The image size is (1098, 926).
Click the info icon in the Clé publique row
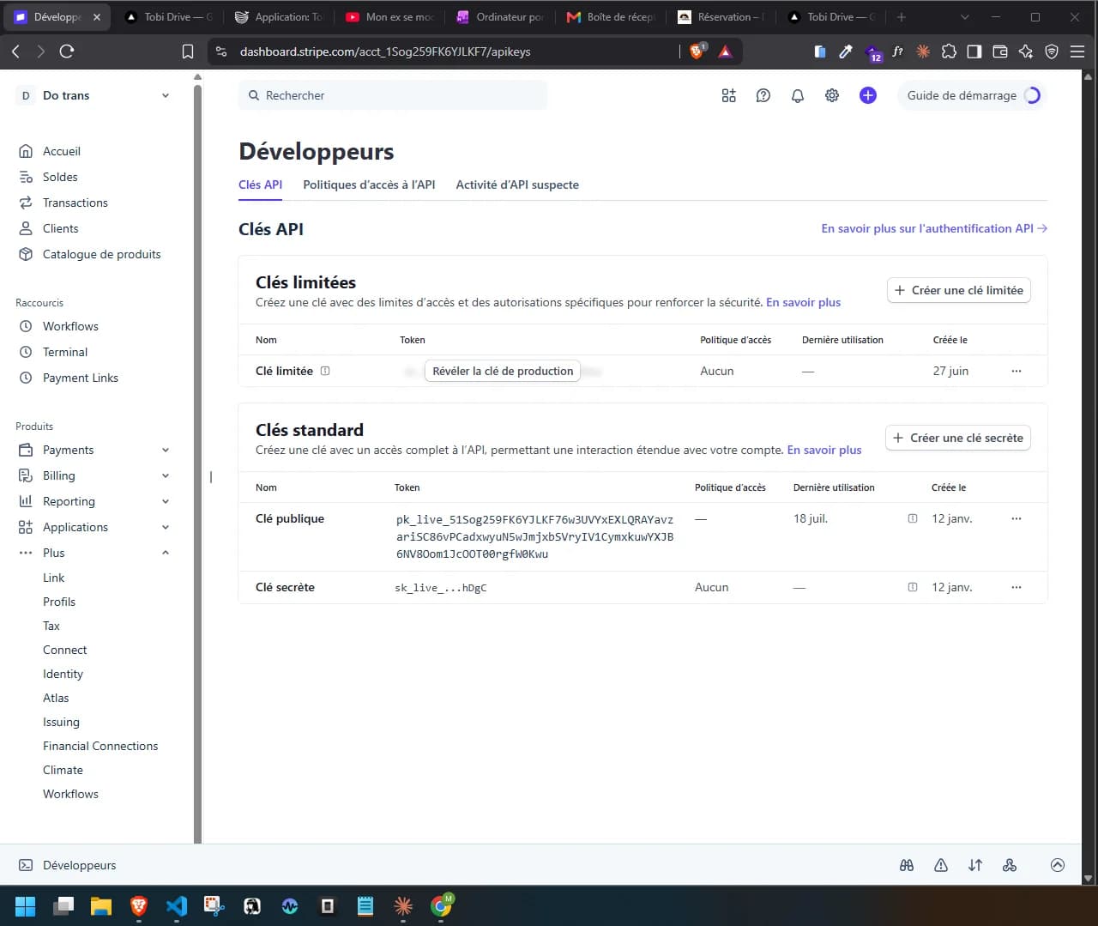913,518
